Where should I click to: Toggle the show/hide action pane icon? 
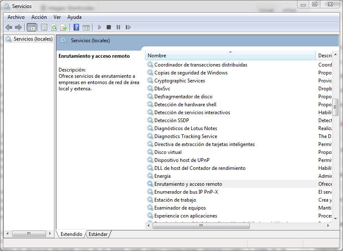pyautogui.click(x=86, y=27)
